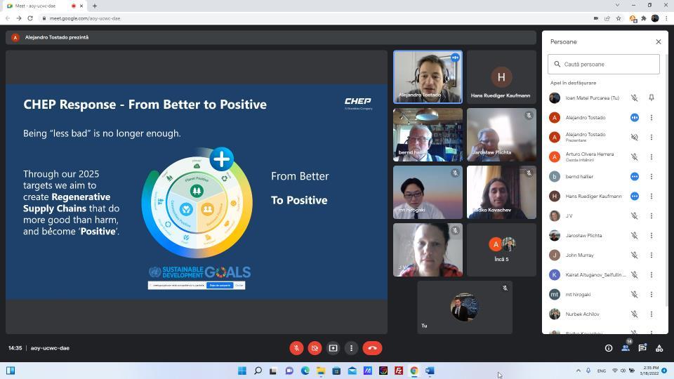Open more actions for Jarosław Plichta
This screenshot has height=379, width=674.
652,236
